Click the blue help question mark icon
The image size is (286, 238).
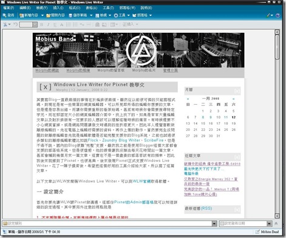tap(278, 15)
